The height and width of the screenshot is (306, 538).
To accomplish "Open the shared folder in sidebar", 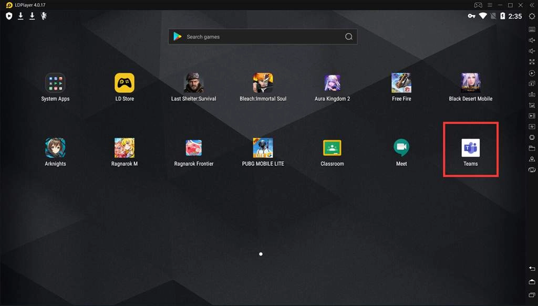I will pos(532,148).
